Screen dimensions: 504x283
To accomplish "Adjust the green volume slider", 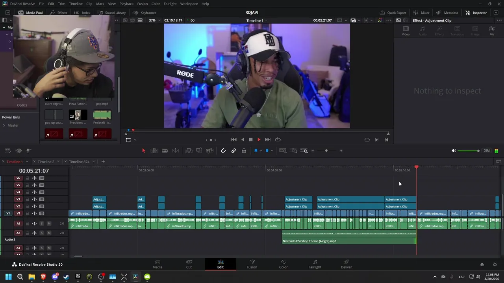I will tap(469, 151).
